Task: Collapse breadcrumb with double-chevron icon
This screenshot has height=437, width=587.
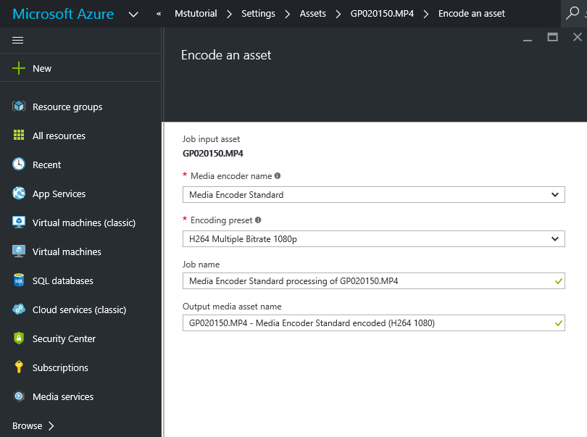Action: 159,14
